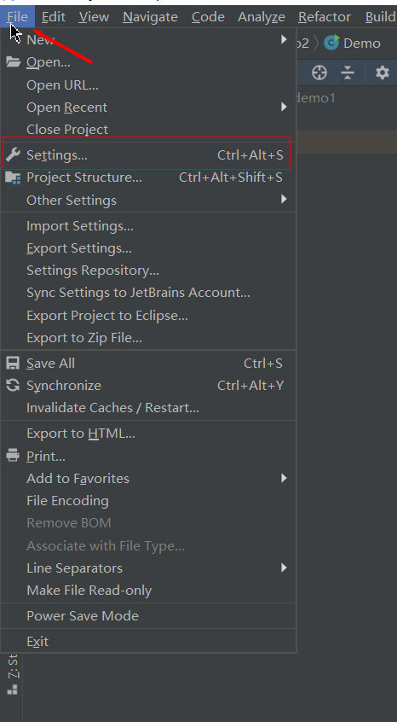Click the floppy disk Save All icon
This screenshot has height=722, width=397.
[x=13, y=364]
